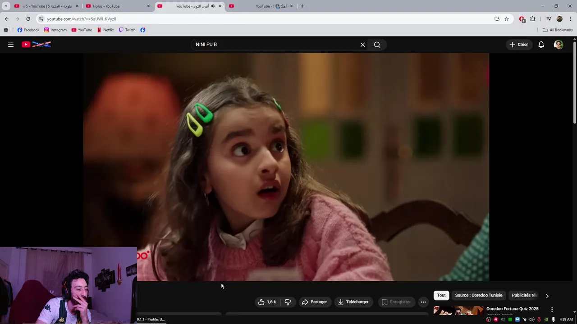This screenshot has width=577, height=324.
Task: Open the Twitch bookmark
Action: click(127, 30)
